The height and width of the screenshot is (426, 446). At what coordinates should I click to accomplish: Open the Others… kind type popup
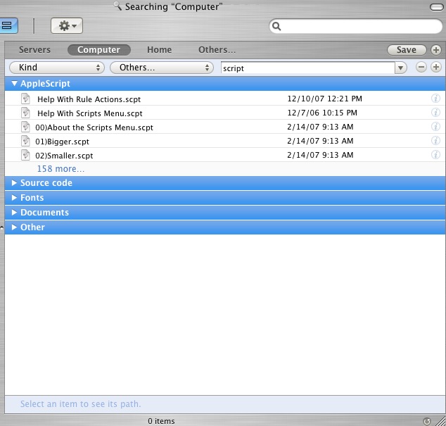162,68
